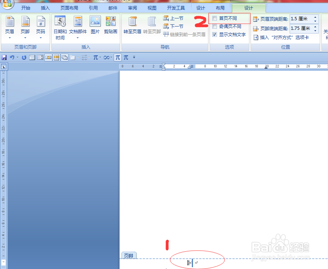Expand the 页码 dropdown arrow
The height and width of the screenshot is (269, 328).
point(41,38)
